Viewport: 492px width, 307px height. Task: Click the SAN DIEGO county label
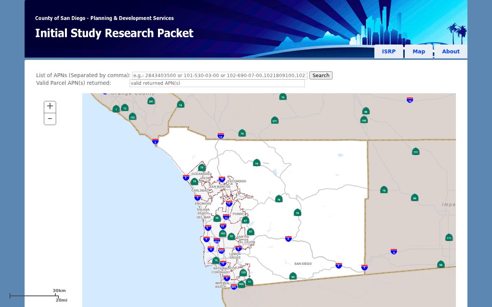click(303, 264)
